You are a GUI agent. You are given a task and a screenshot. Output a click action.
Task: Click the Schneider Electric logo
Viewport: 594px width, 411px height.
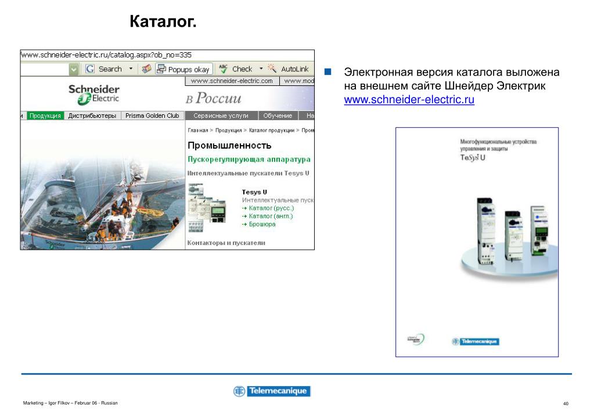point(94,94)
